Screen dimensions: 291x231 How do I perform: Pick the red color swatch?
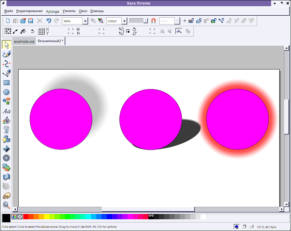tap(26, 217)
